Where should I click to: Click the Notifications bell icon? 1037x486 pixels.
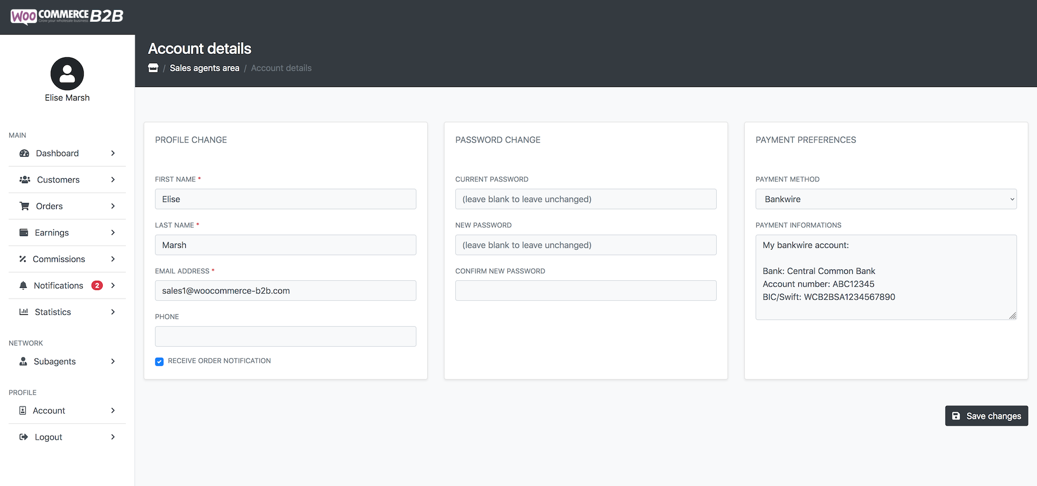pyautogui.click(x=23, y=286)
